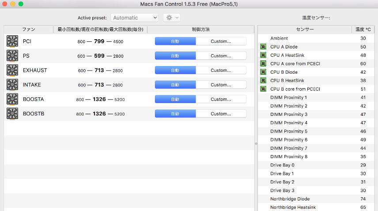The image size is (378, 211).
Task: Open the Active preset dropdown
Action: 134,18
